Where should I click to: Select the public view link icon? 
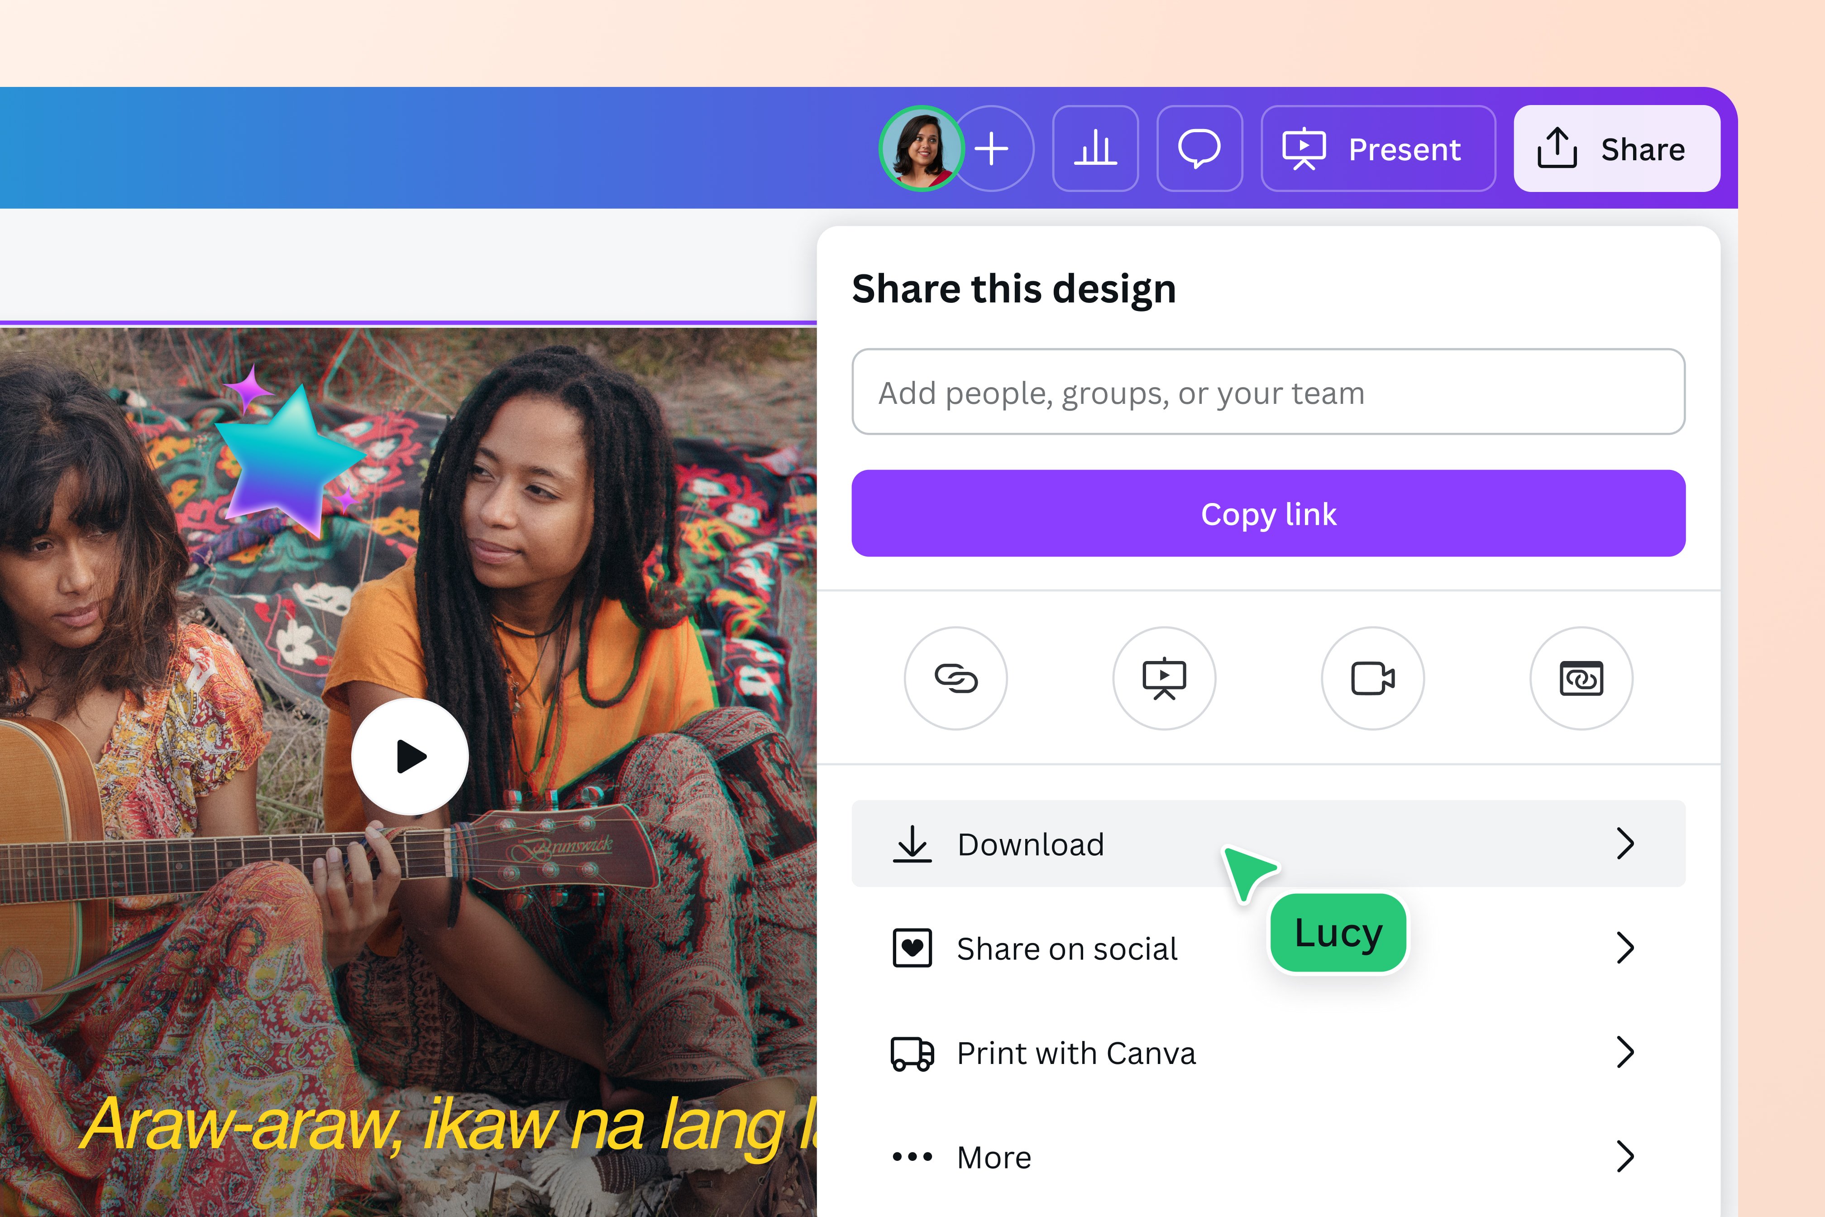[1581, 678]
